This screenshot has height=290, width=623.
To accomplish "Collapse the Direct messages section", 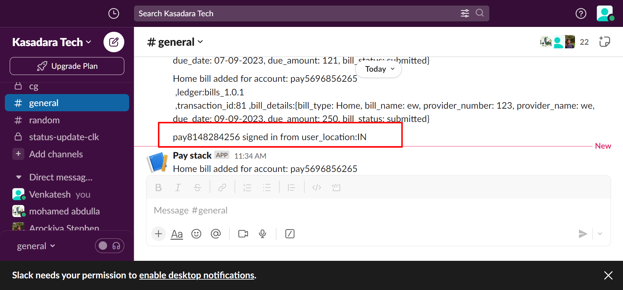I will (19, 177).
